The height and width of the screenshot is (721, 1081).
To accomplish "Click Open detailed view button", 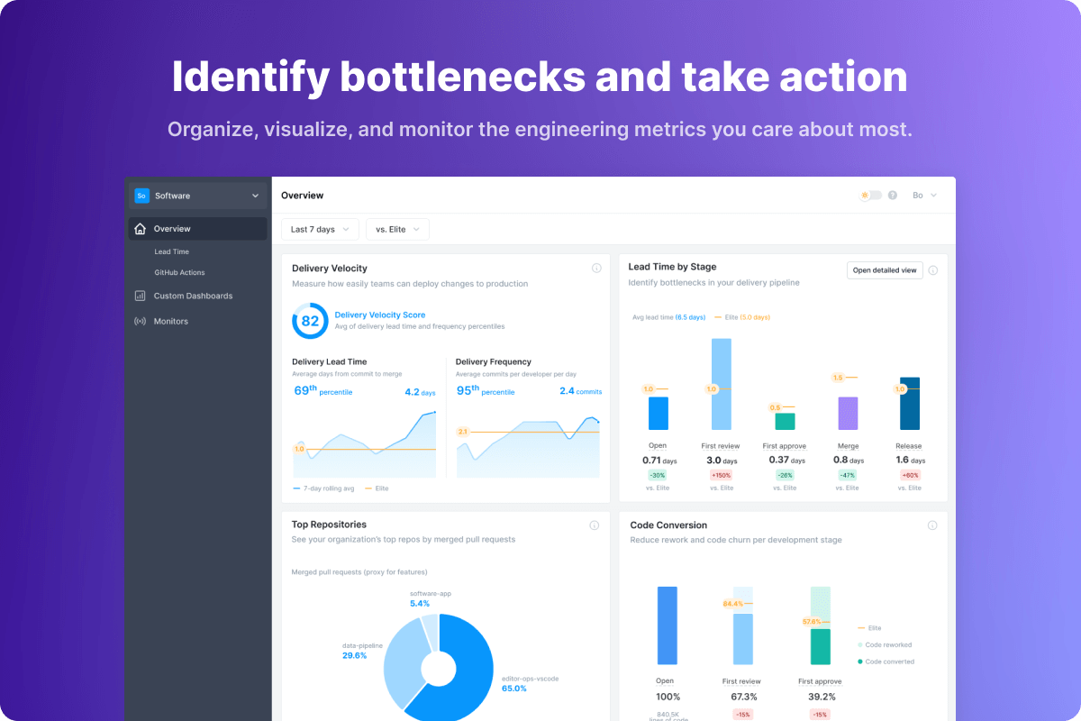I will pos(885,270).
